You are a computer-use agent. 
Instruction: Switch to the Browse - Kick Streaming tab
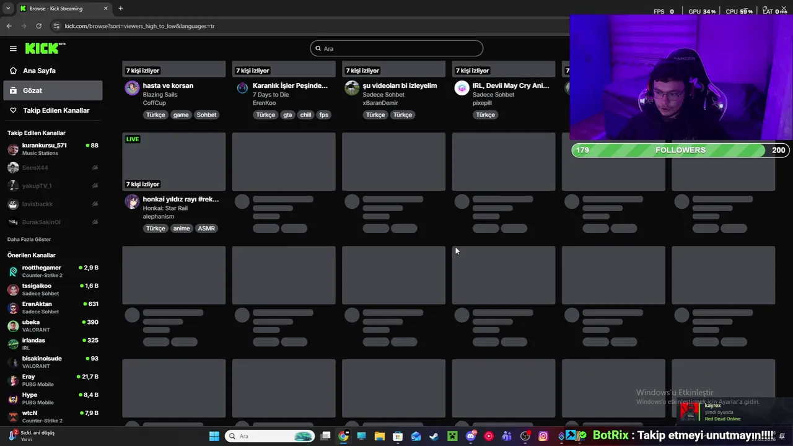(63, 8)
